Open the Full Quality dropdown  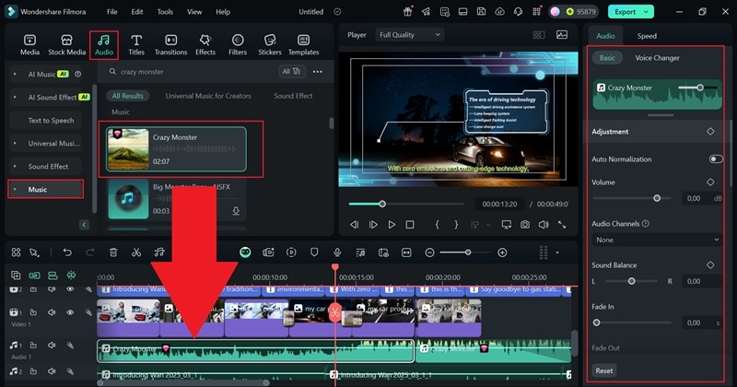tap(409, 35)
